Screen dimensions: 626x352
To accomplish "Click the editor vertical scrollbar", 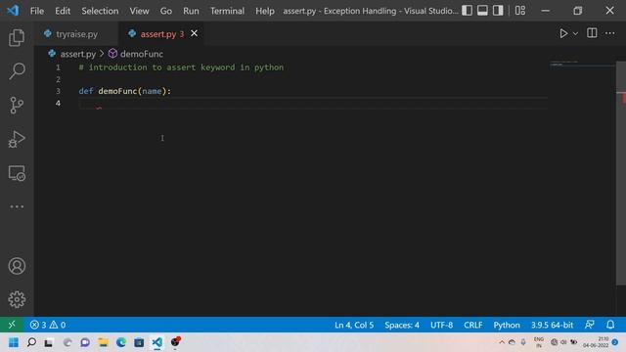I will point(621,173).
